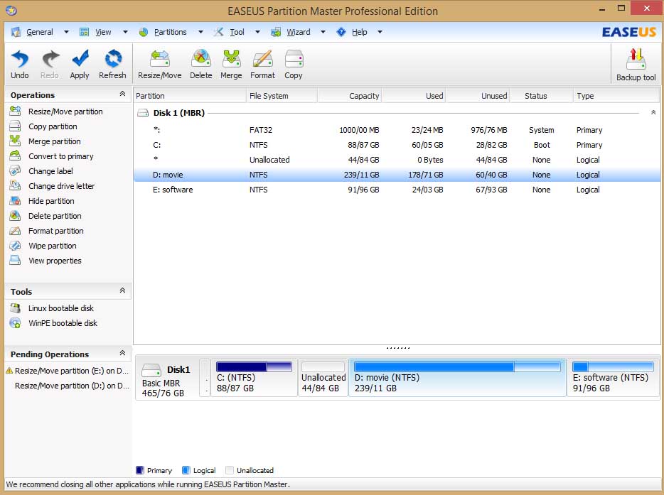Click the Copy toolbar icon
This screenshot has height=495, width=664.
294,64
